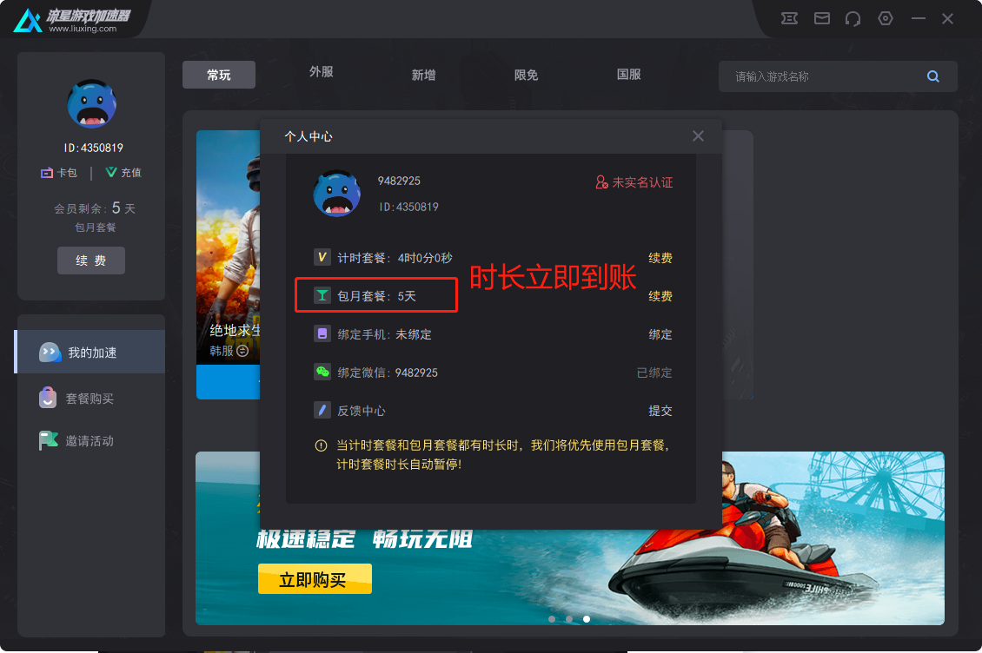The width and height of the screenshot is (982, 653).
Task: Click the 续费 renew button in left panel
Action: tap(90, 260)
